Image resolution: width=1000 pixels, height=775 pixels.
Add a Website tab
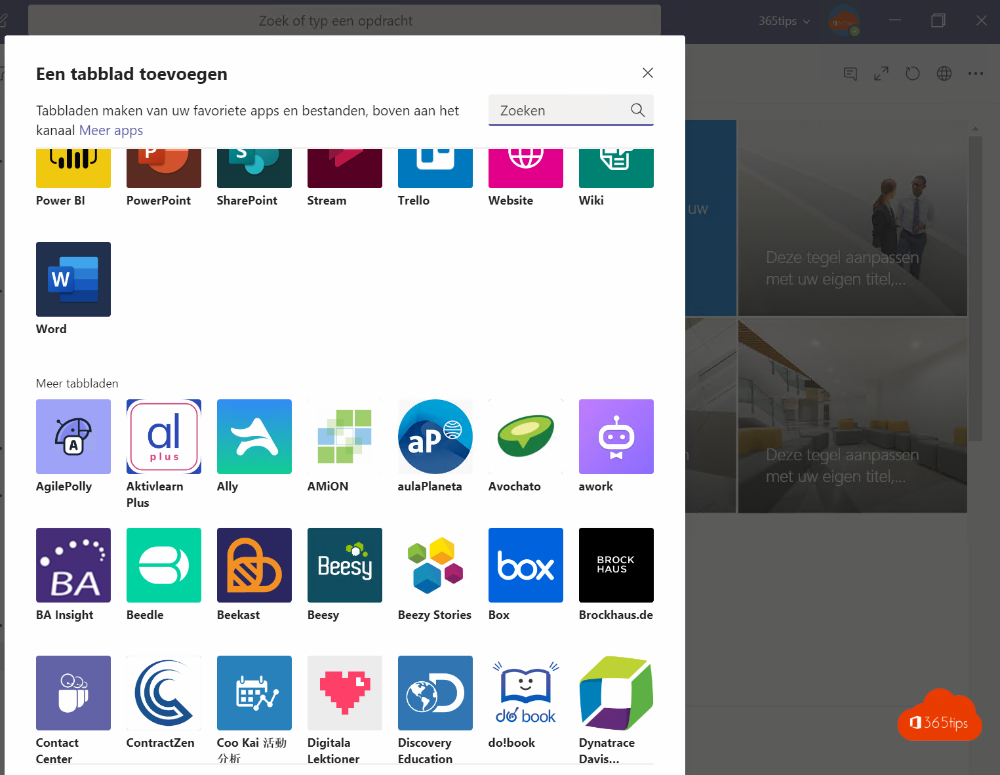coord(526,169)
